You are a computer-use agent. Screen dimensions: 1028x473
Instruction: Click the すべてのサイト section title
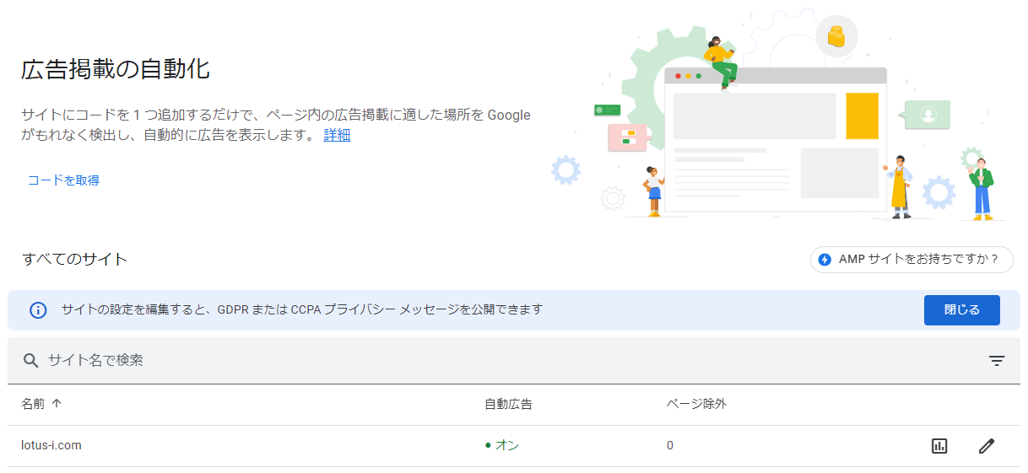74,259
